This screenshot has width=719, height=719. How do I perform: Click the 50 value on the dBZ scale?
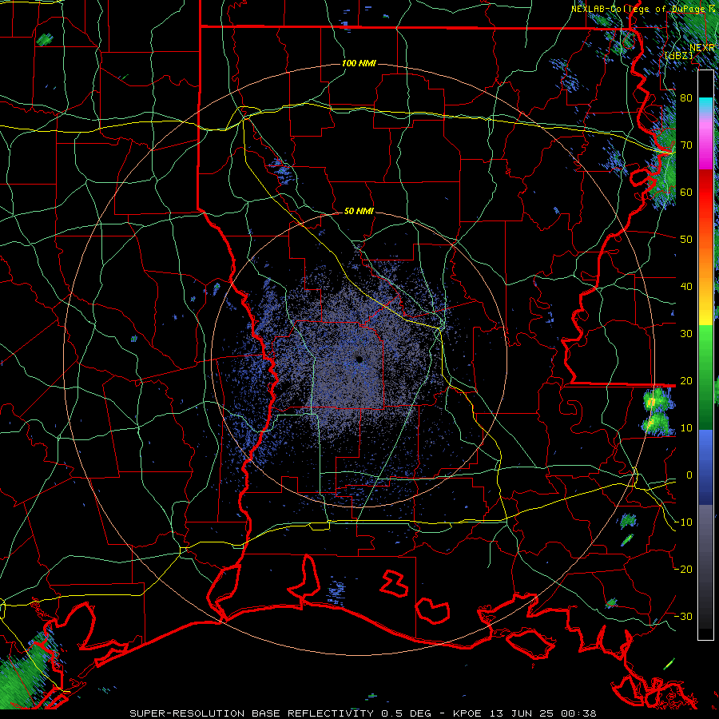686,240
